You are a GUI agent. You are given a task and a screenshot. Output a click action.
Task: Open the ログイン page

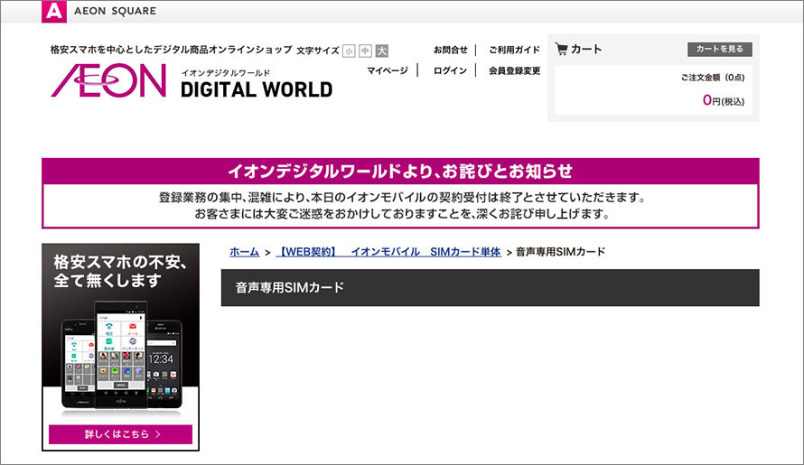click(450, 70)
